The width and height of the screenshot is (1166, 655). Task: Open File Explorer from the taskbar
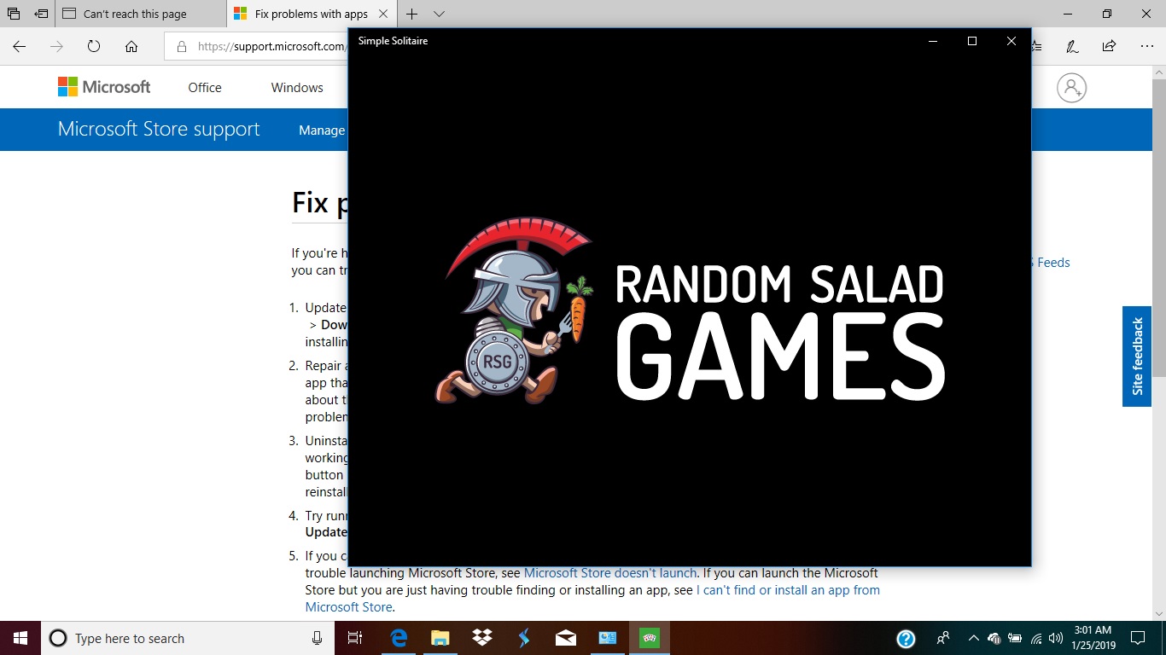click(440, 638)
